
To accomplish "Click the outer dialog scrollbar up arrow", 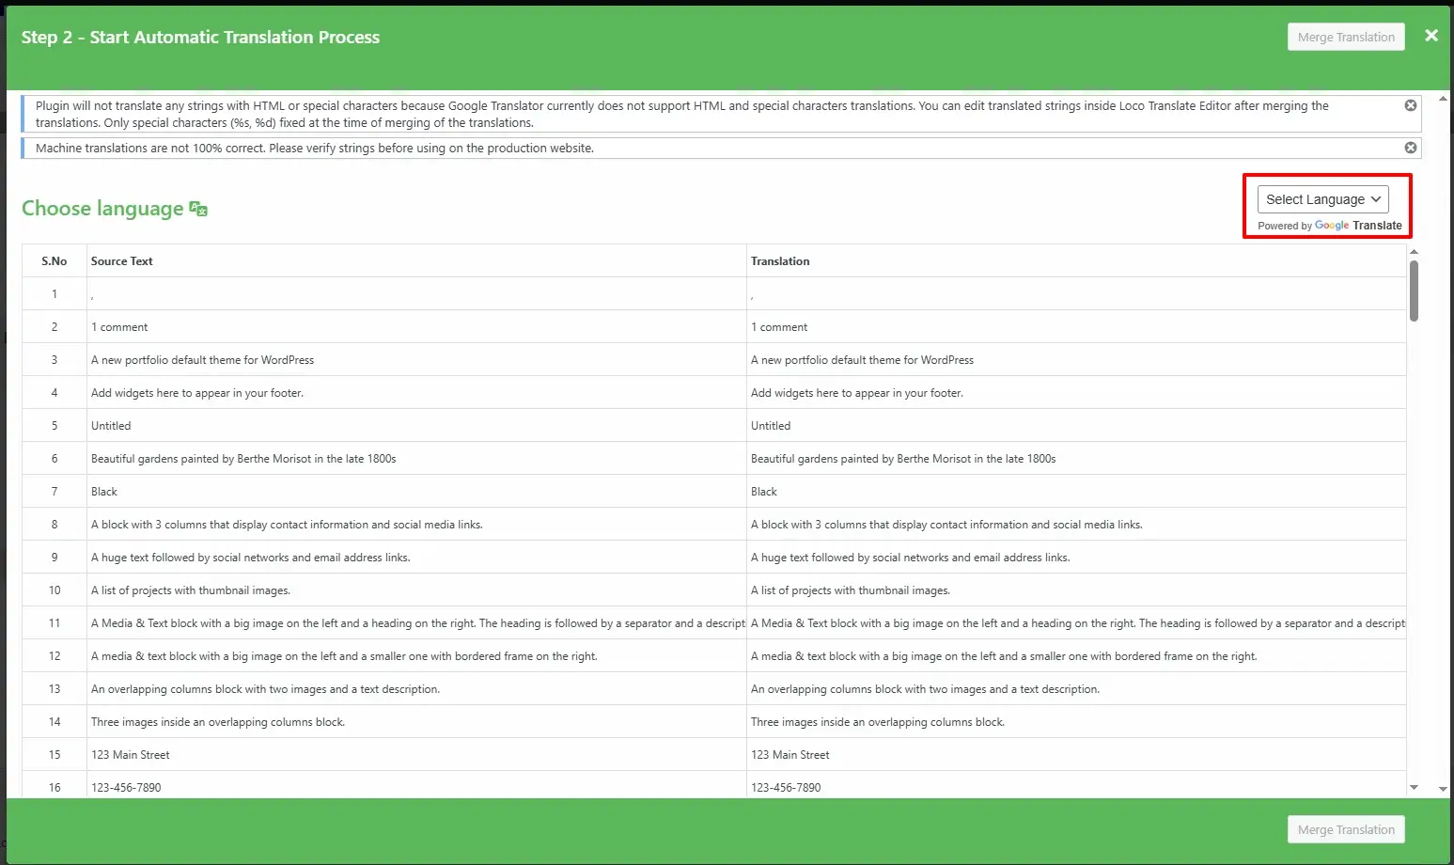I will pos(1443,99).
